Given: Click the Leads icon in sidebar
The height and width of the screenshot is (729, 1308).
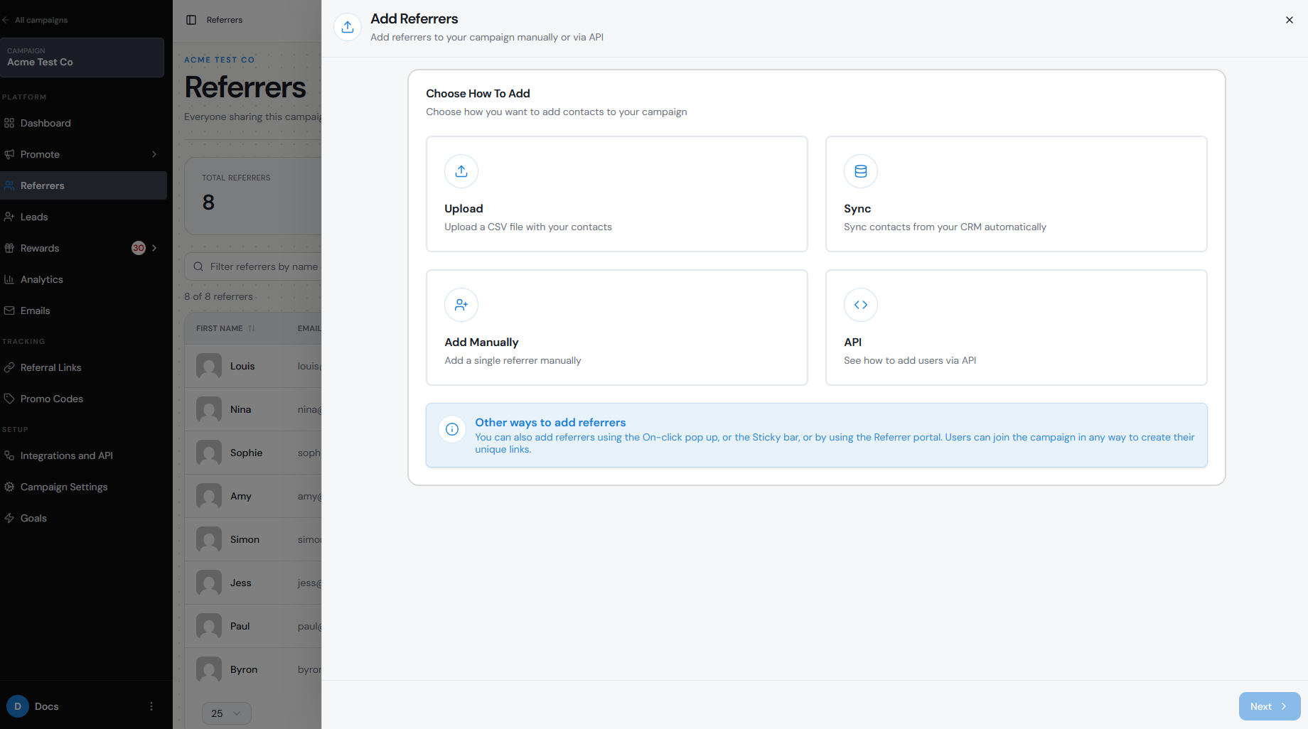Looking at the screenshot, I should (x=9, y=217).
